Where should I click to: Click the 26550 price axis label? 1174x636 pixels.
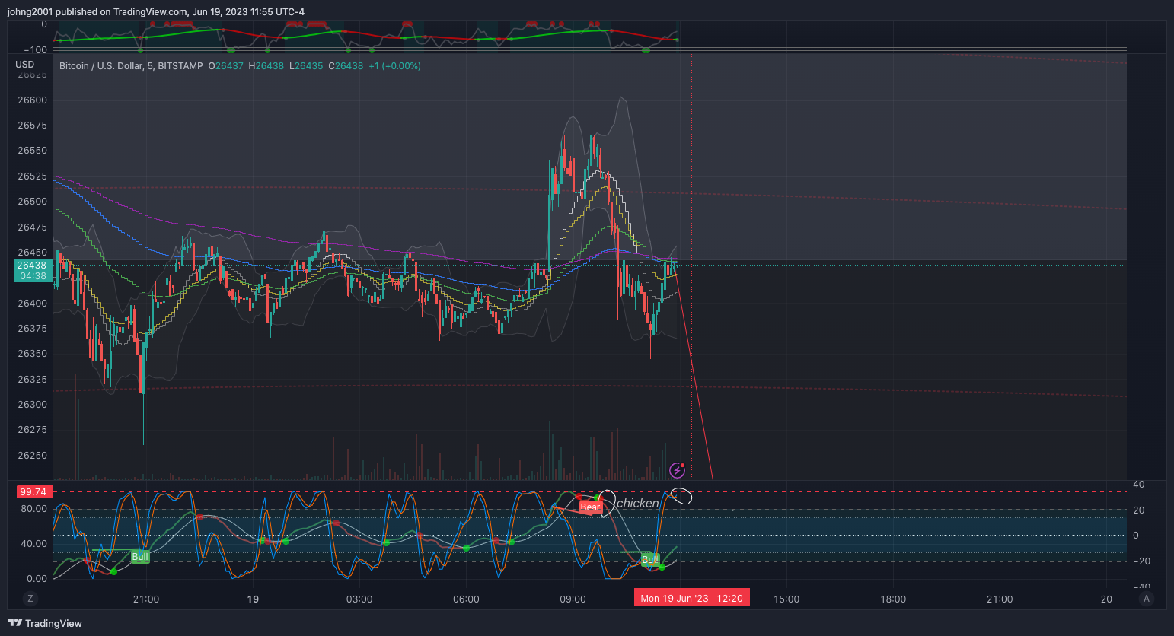point(33,151)
